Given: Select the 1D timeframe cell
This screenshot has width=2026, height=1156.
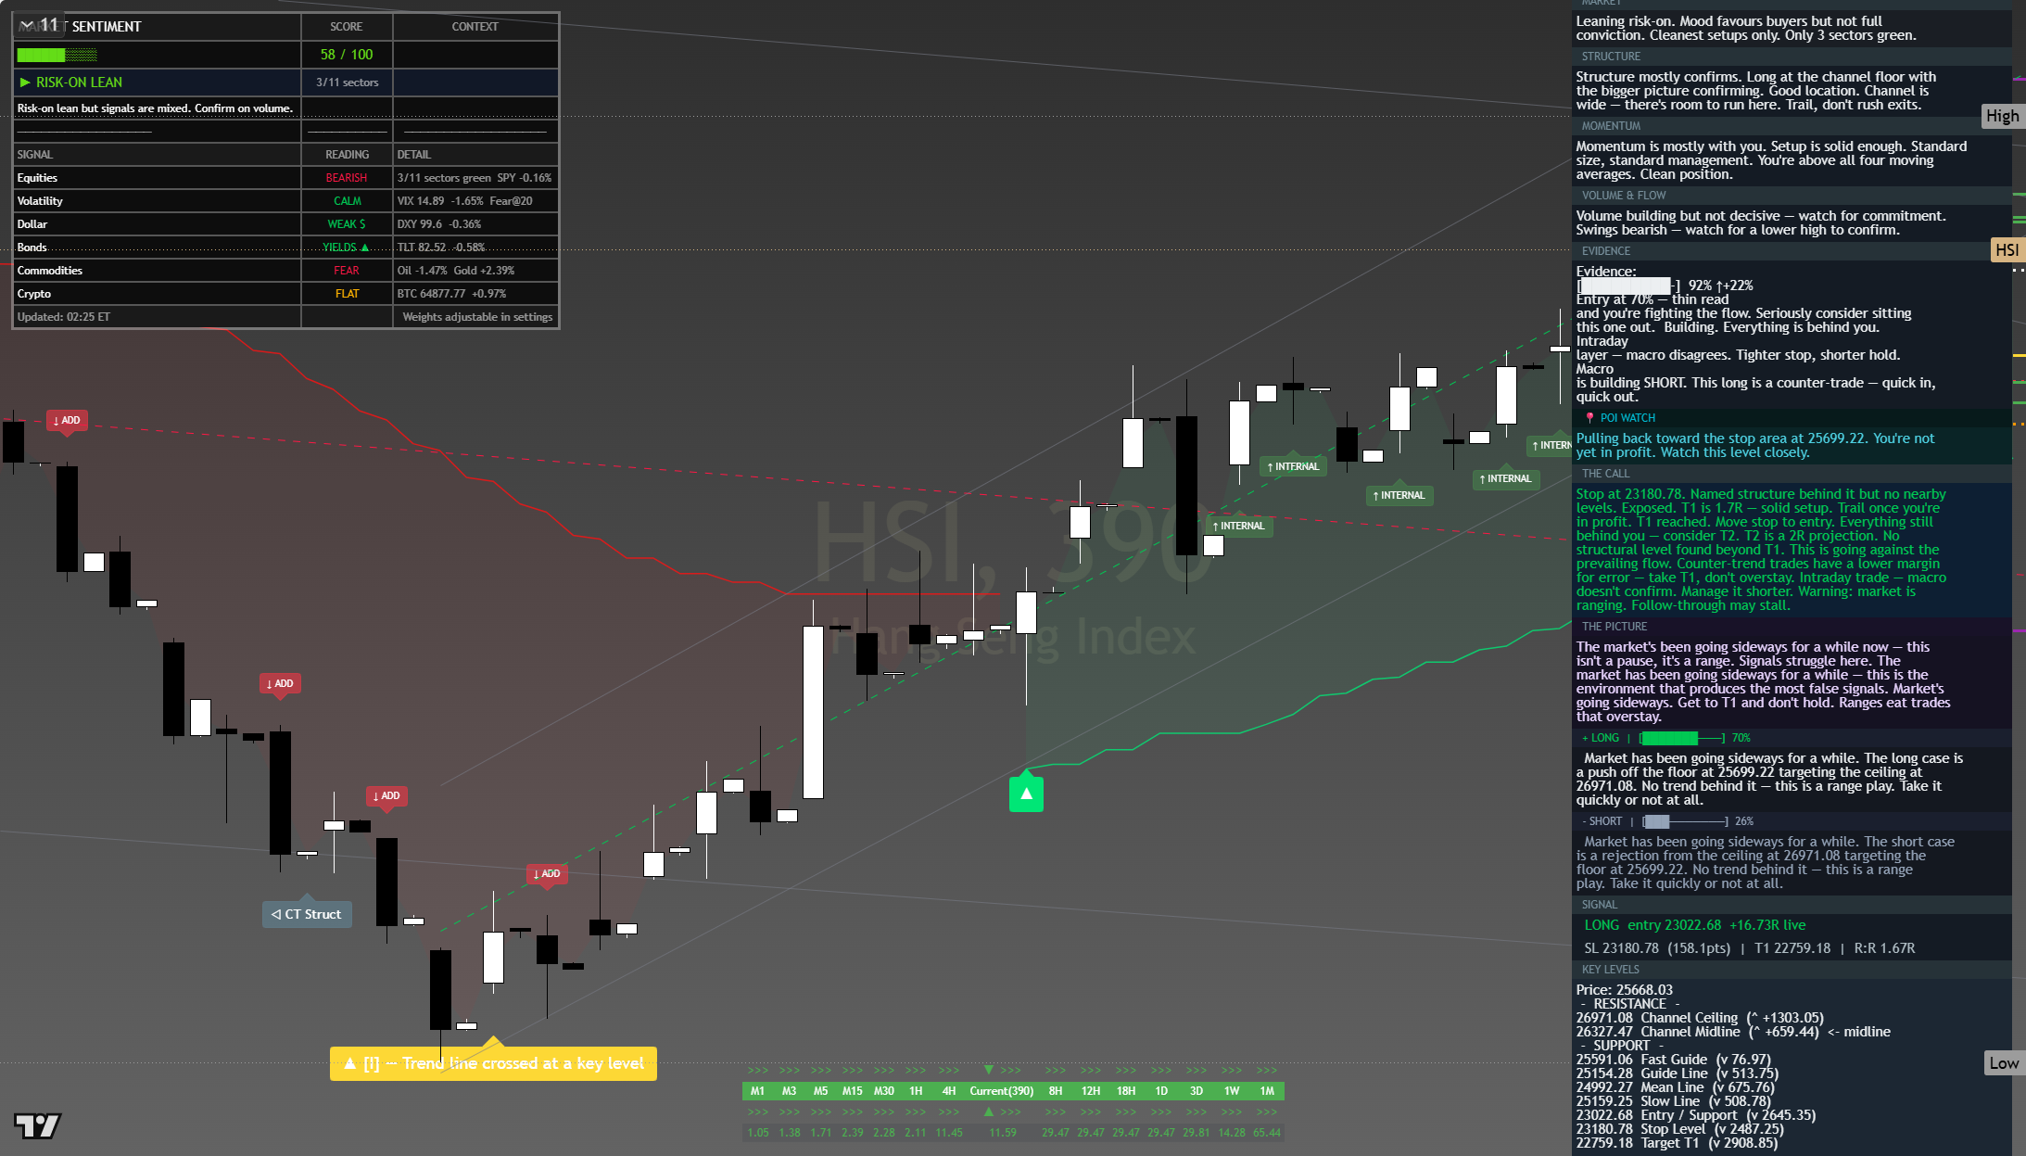Looking at the screenshot, I should point(1161,1091).
